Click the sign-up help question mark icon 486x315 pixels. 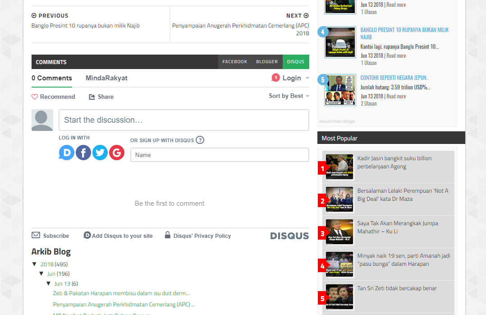click(200, 140)
